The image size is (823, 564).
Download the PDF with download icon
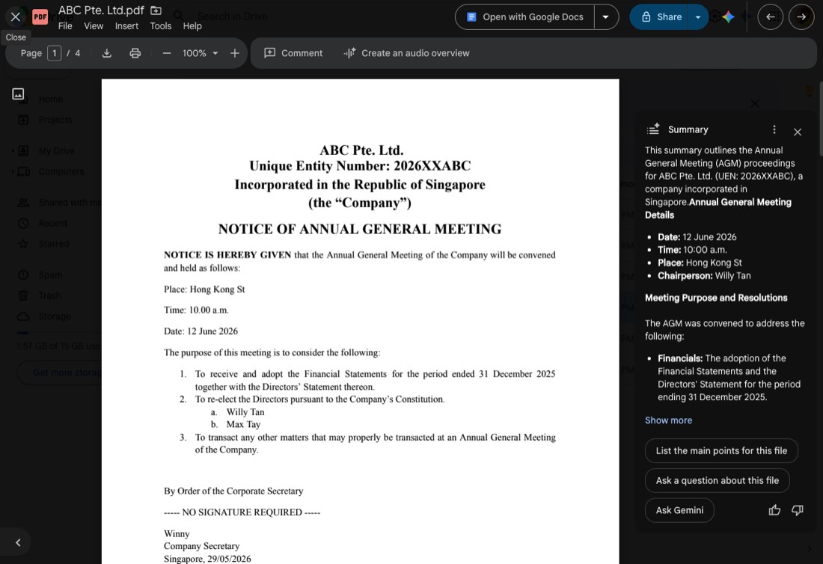[106, 53]
